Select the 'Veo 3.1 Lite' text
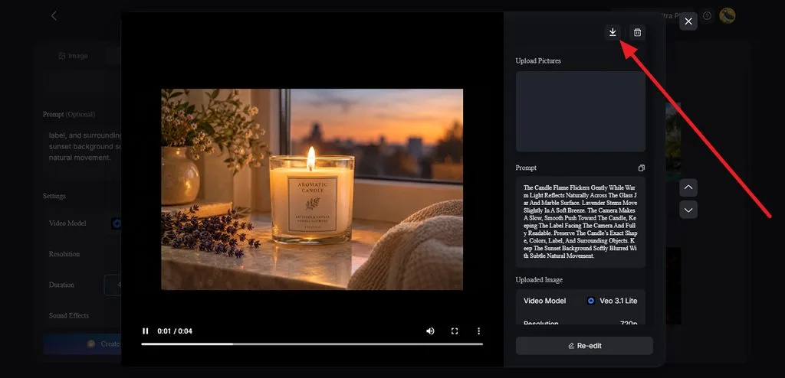 click(619, 301)
